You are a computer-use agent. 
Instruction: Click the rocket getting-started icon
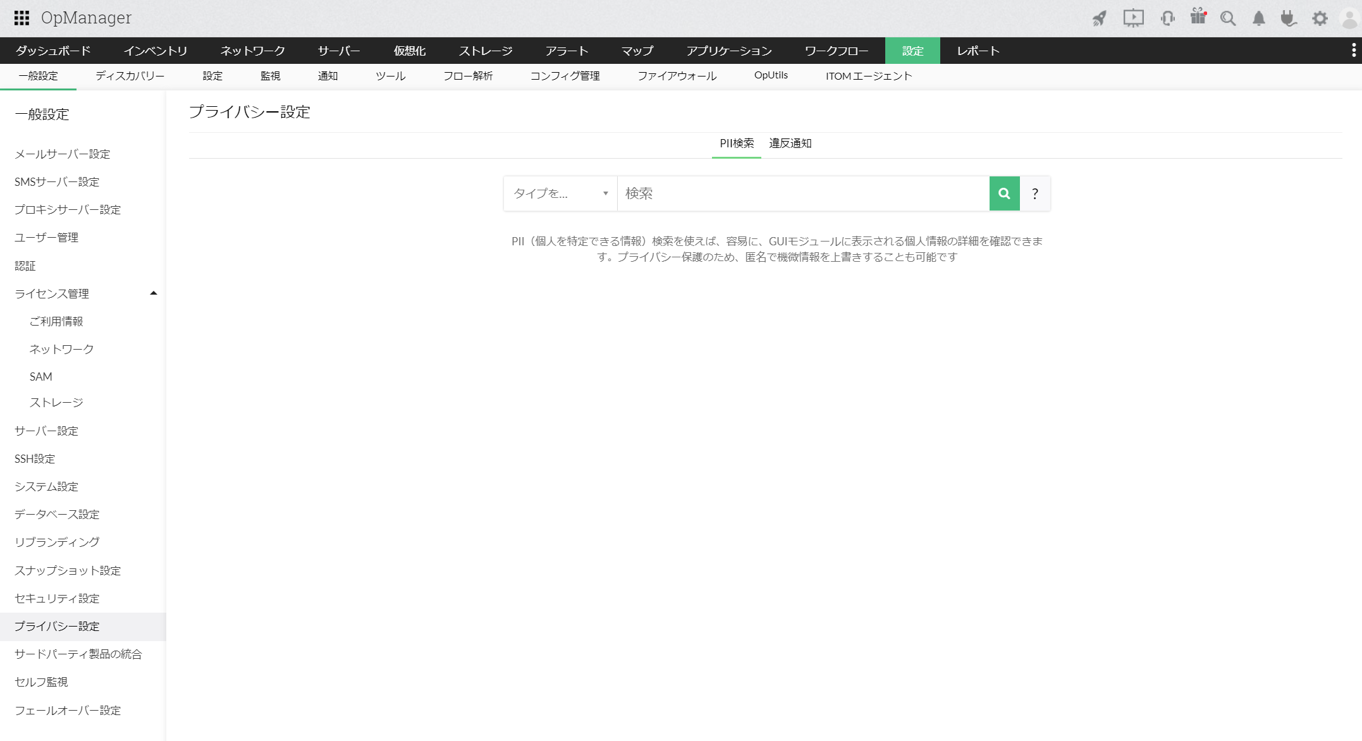pyautogui.click(x=1100, y=18)
